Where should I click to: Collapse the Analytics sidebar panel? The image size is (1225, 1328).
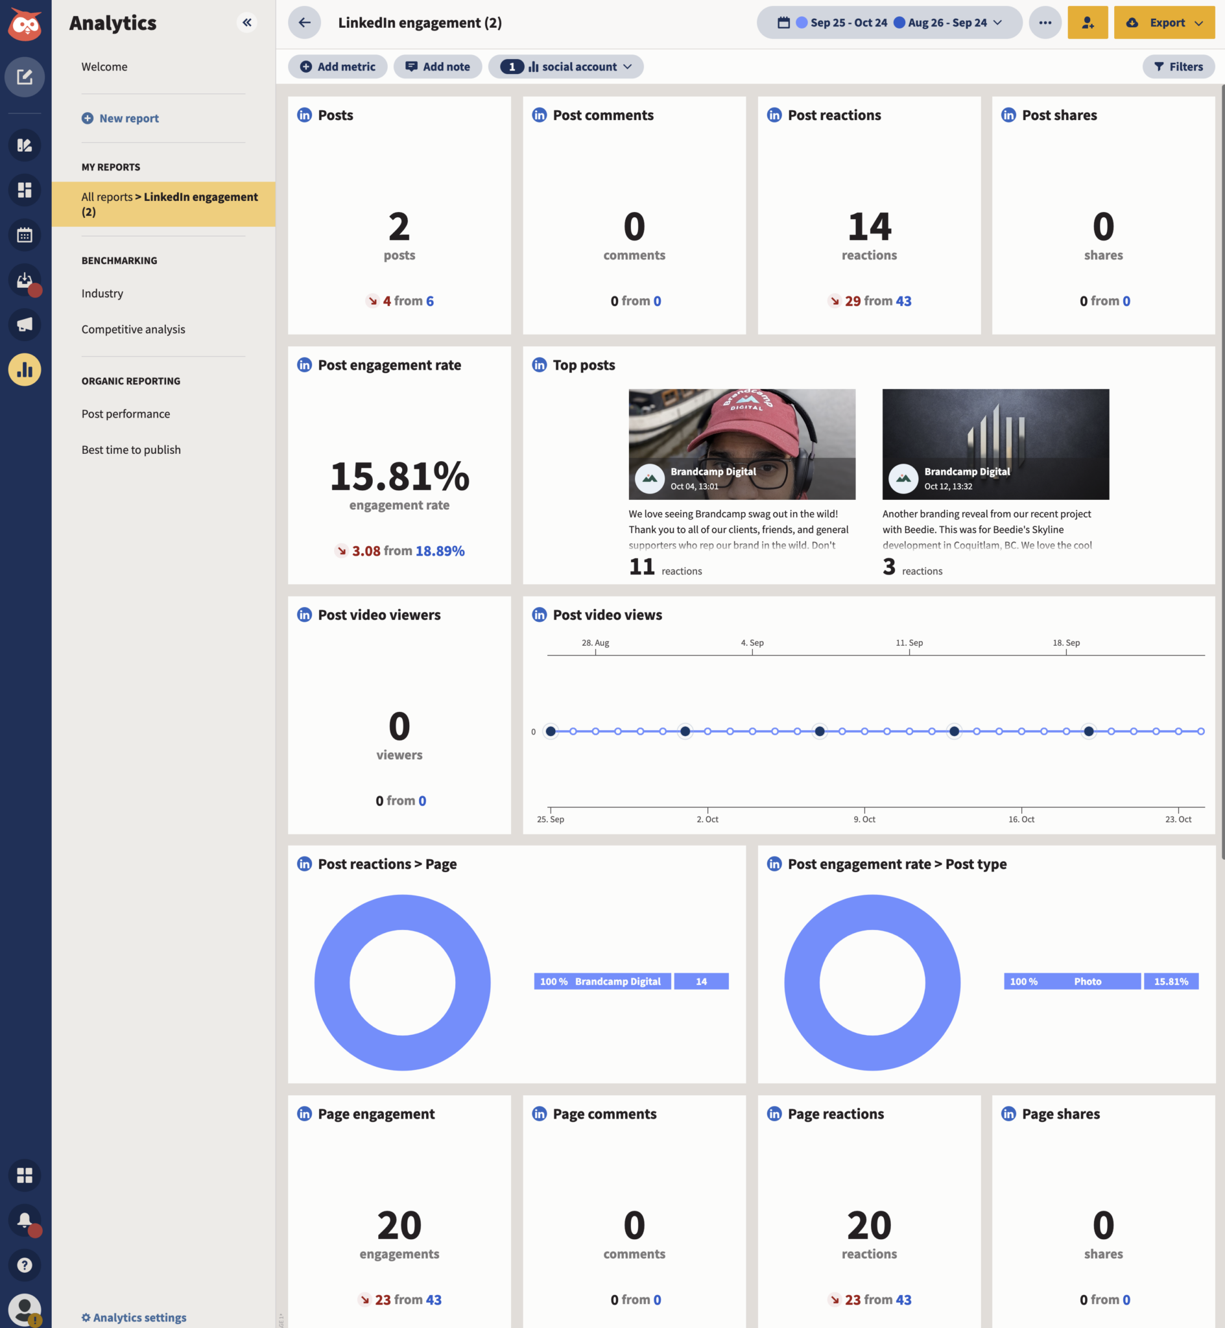pyautogui.click(x=246, y=22)
